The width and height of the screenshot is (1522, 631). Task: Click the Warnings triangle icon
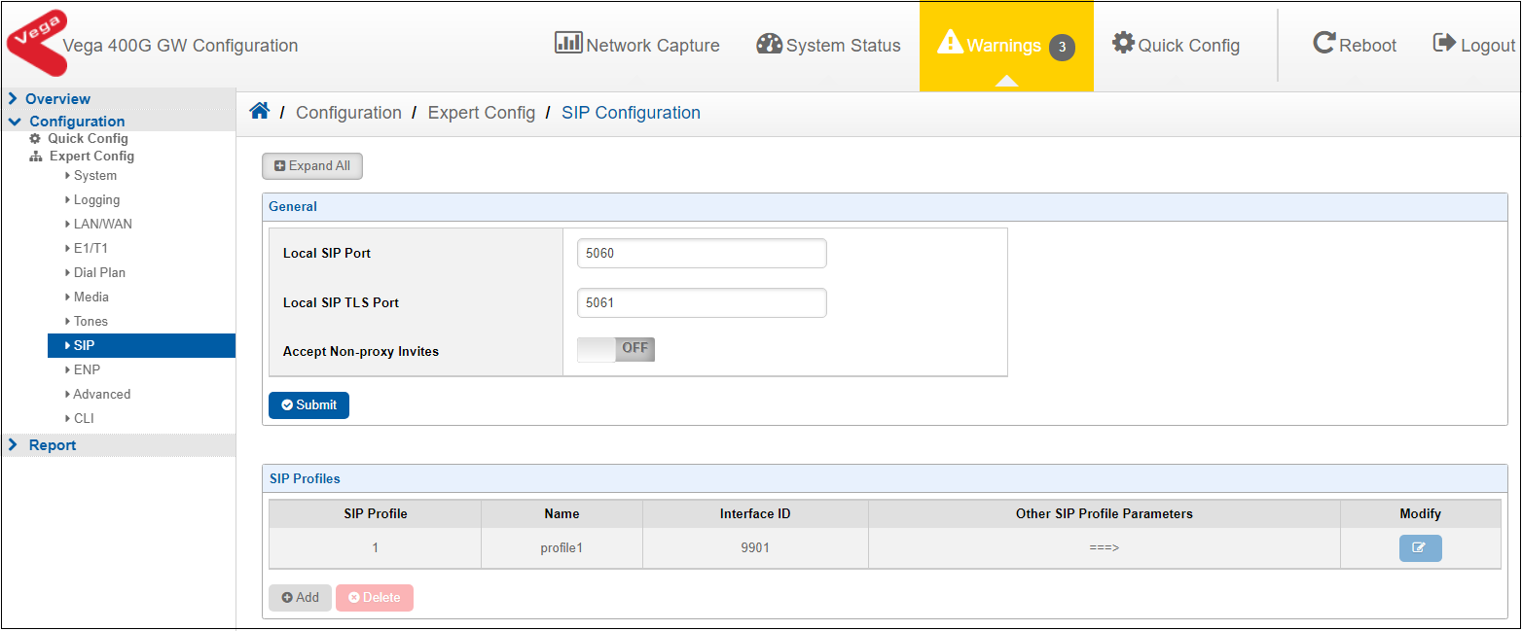(950, 43)
